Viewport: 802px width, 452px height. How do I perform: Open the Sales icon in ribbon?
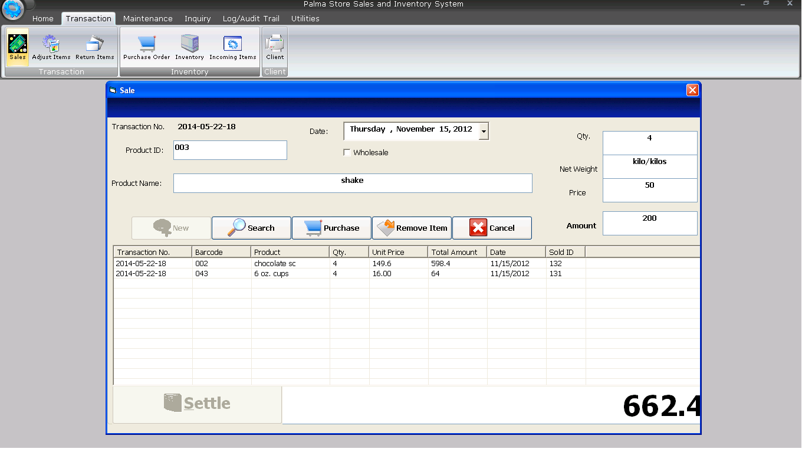click(18, 47)
